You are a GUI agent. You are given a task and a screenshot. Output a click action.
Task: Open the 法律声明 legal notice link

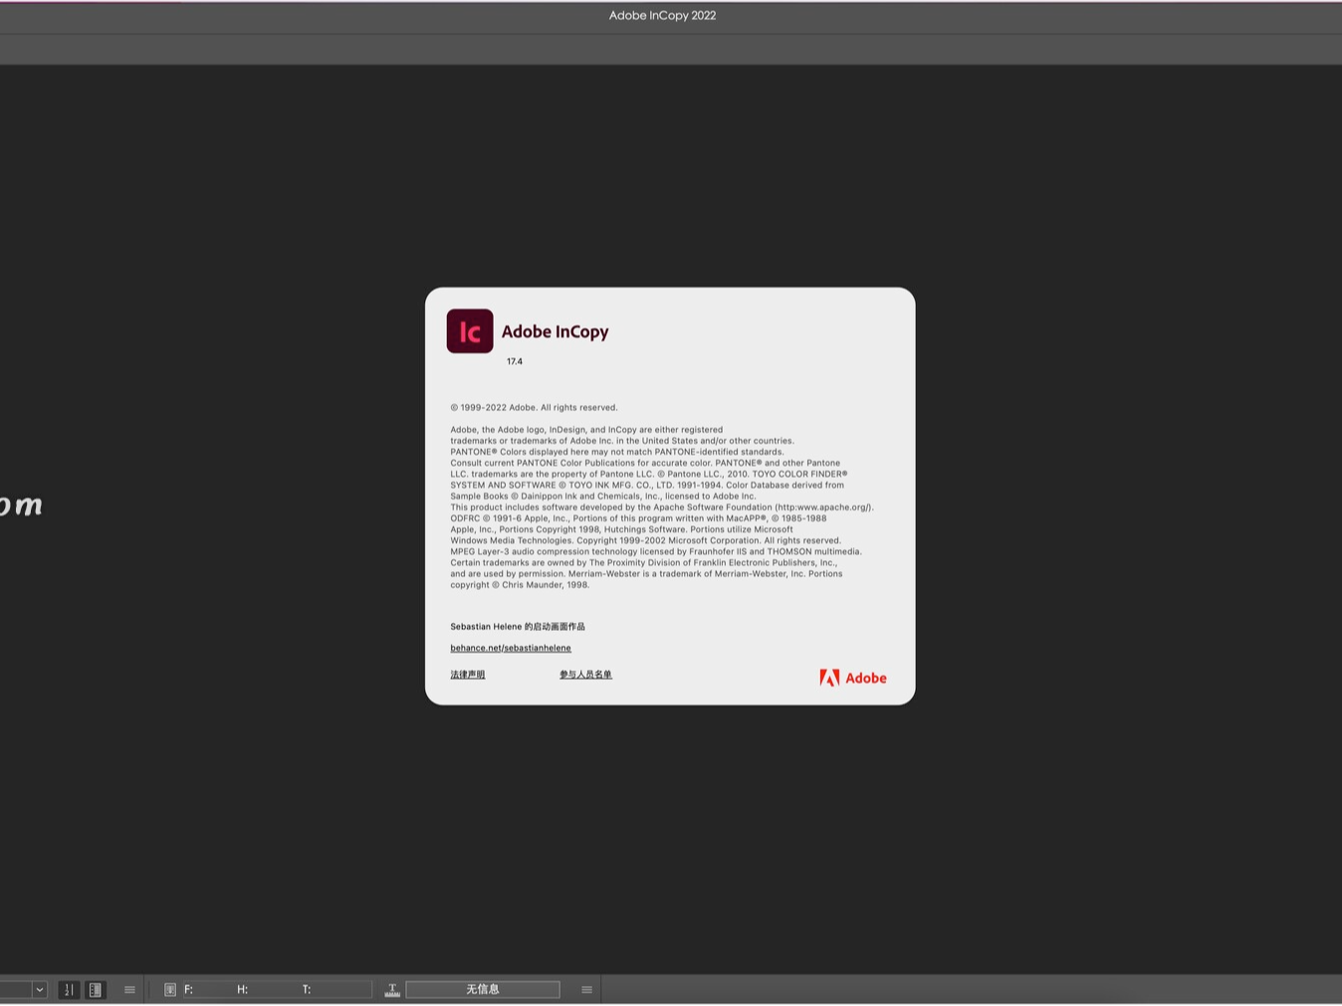coord(467,675)
